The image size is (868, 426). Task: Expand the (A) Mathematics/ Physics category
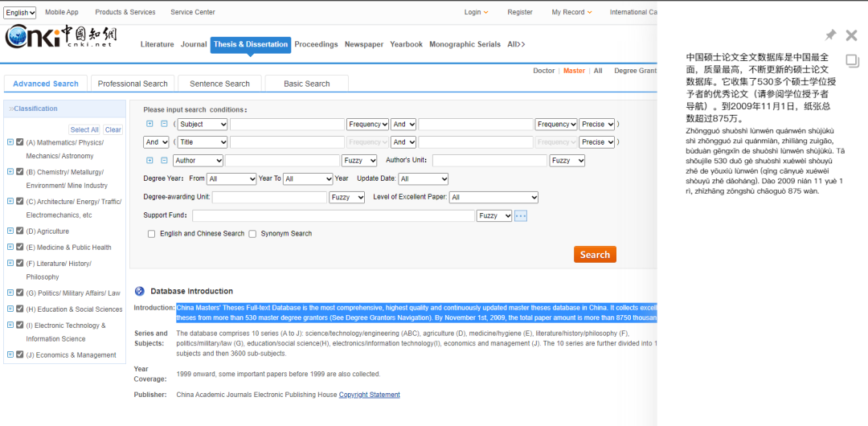(x=10, y=141)
